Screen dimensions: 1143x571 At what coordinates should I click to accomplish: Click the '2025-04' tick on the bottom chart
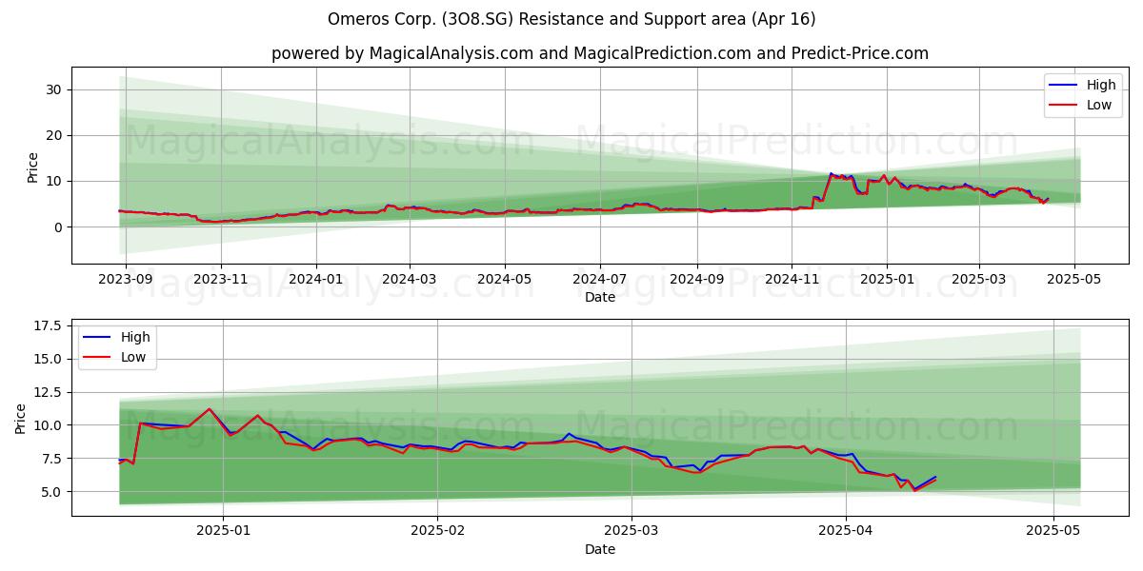pos(846,531)
